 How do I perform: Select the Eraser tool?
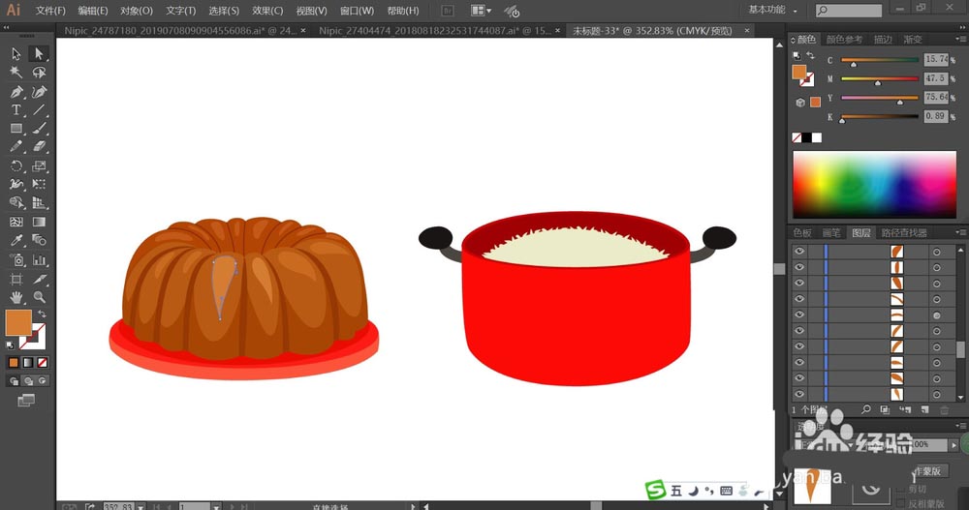[x=39, y=147]
